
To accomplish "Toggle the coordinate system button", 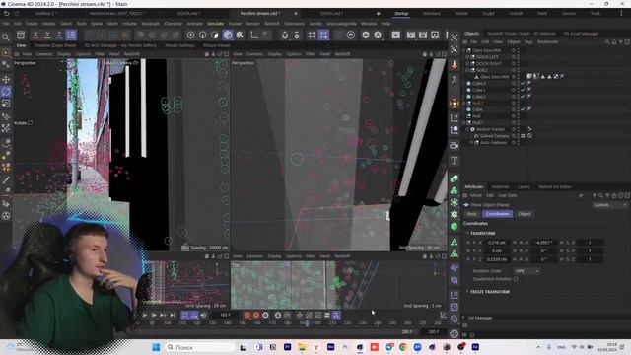I will point(71,35).
